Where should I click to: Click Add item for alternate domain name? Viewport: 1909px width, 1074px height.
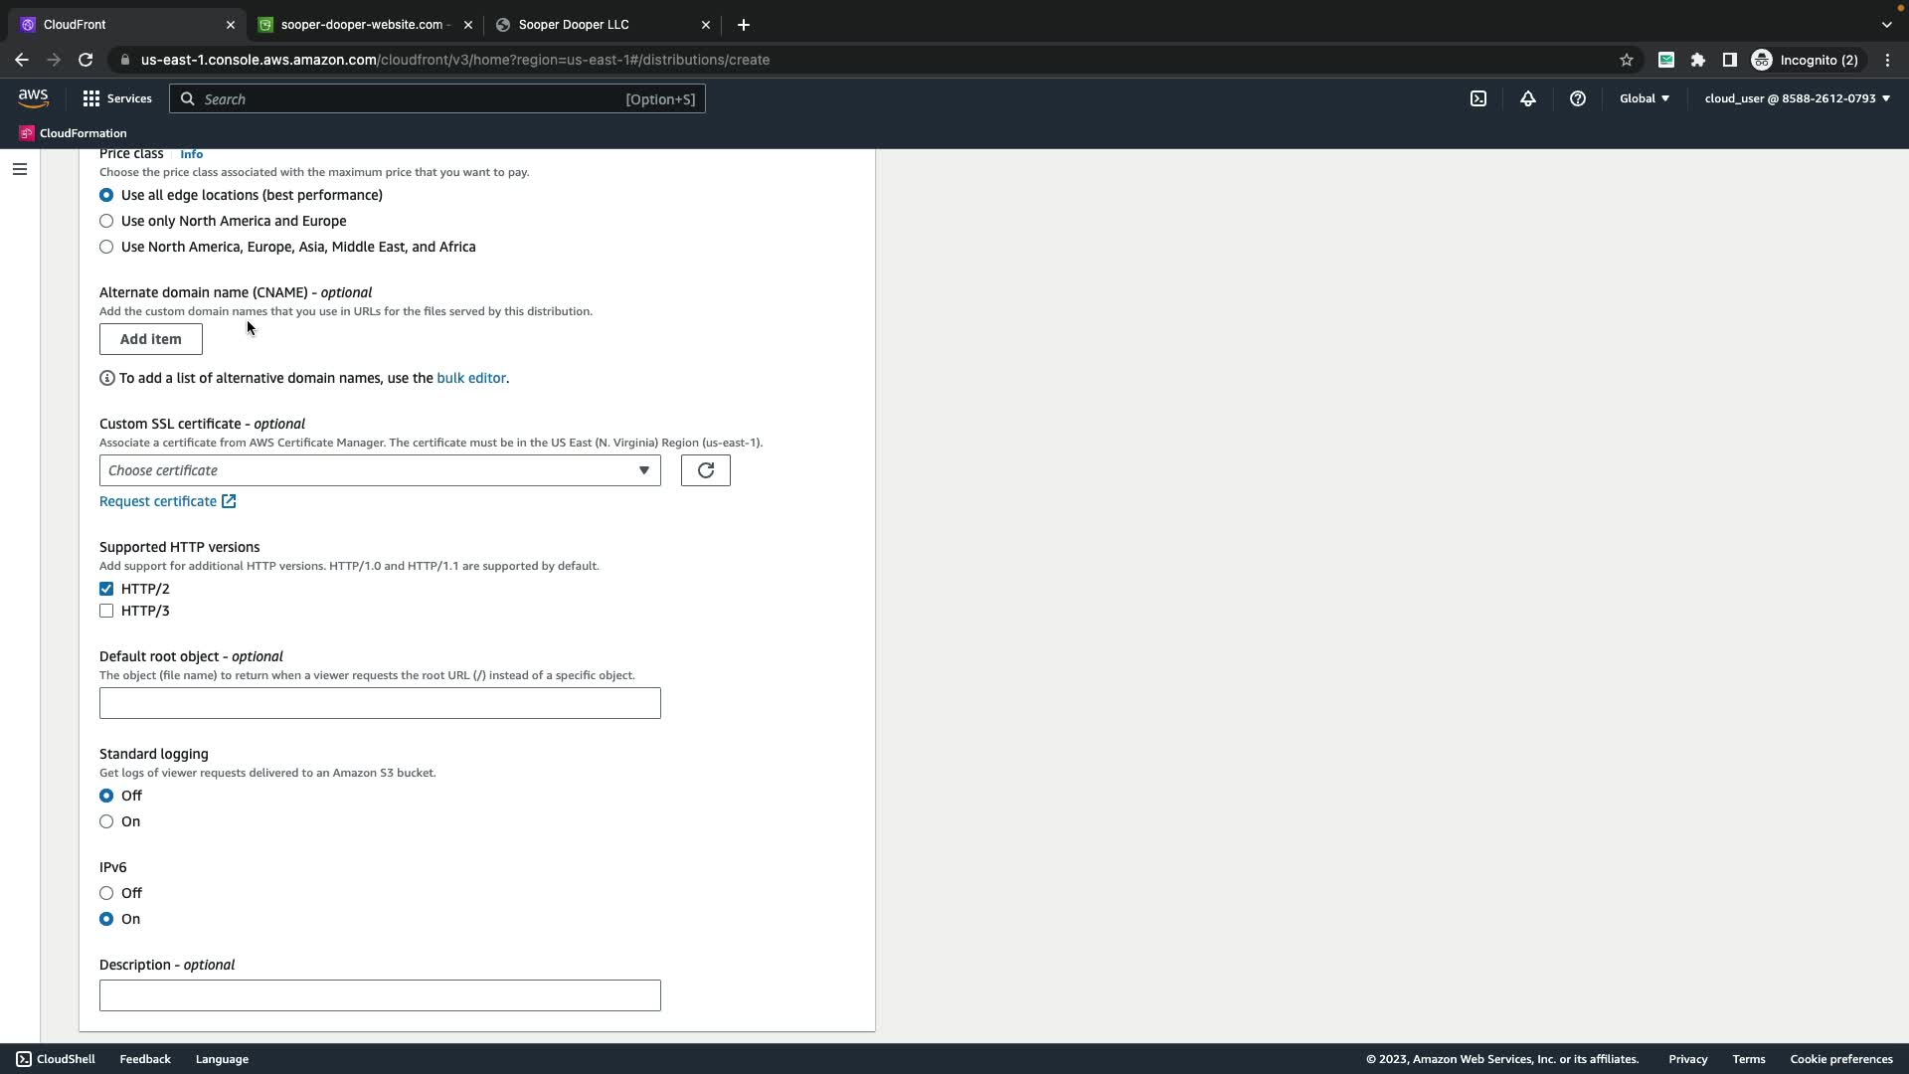tap(150, 339)
